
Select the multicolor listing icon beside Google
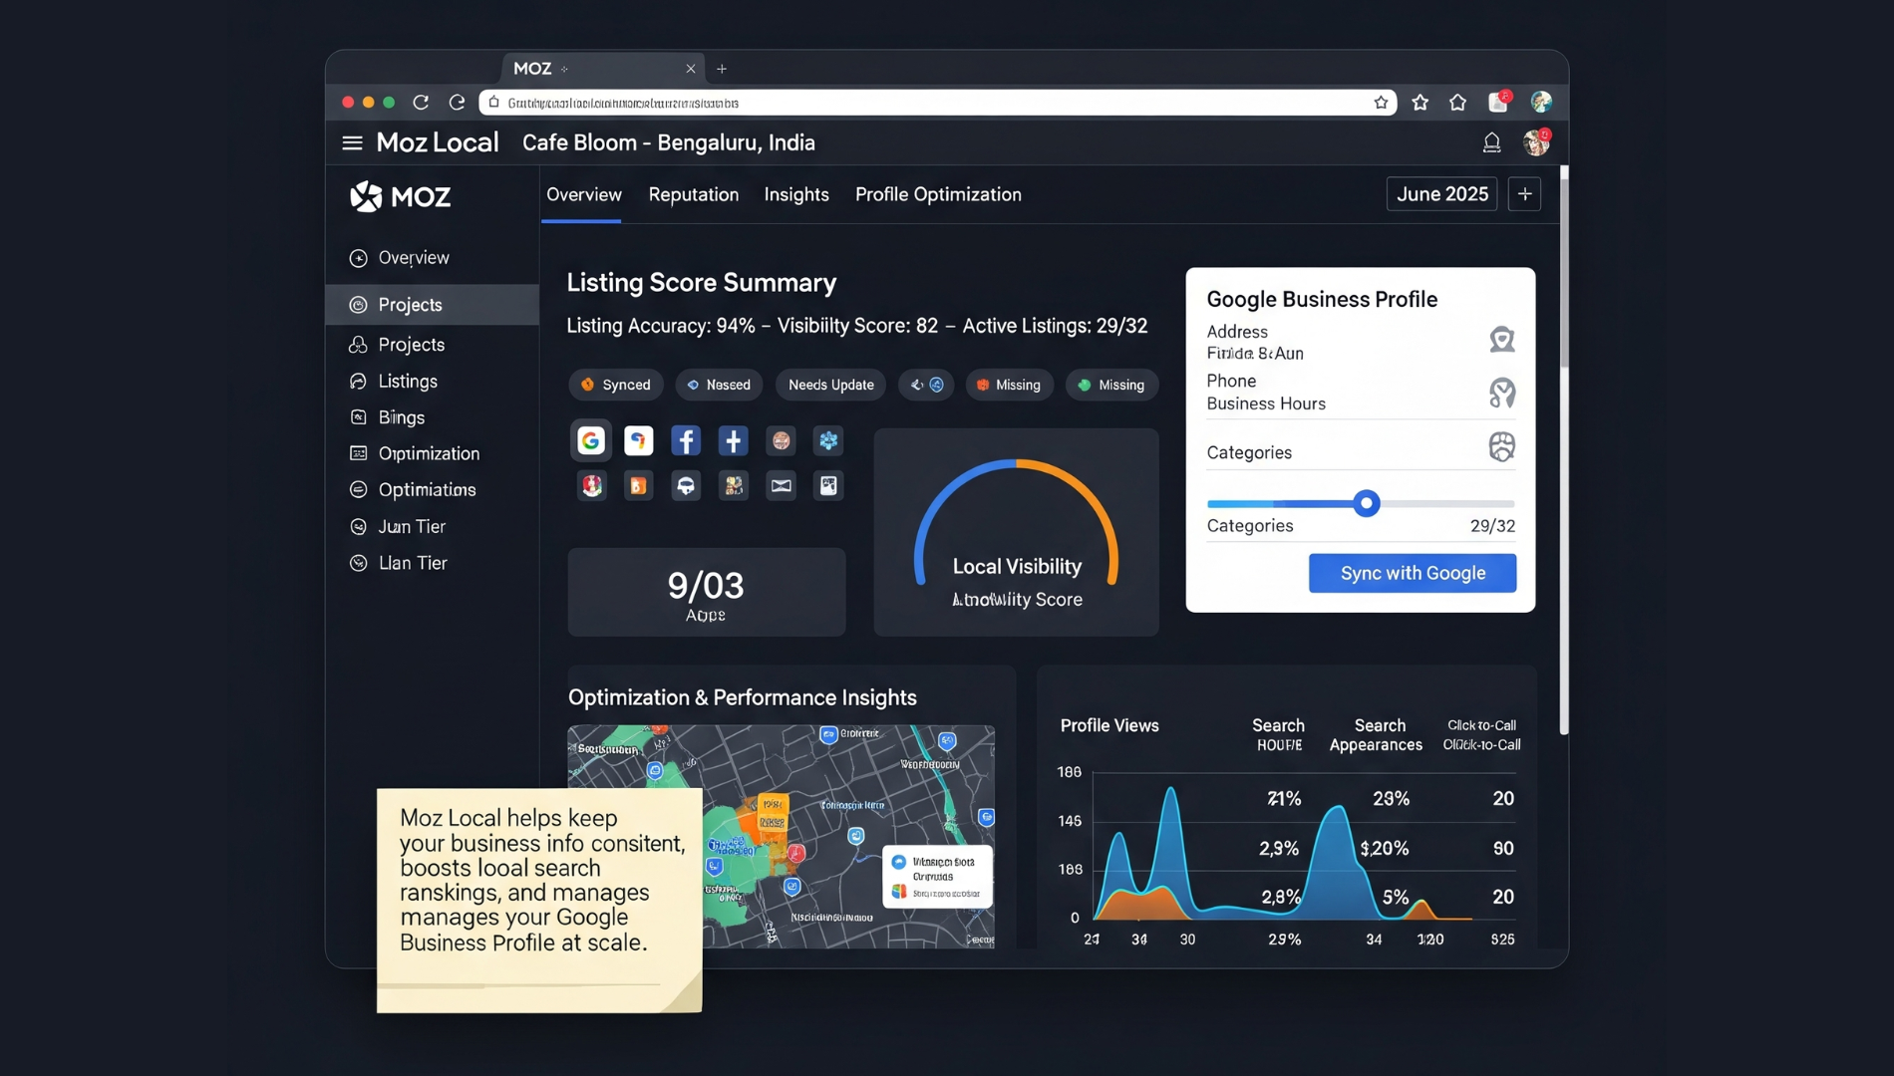click(638, 440)
